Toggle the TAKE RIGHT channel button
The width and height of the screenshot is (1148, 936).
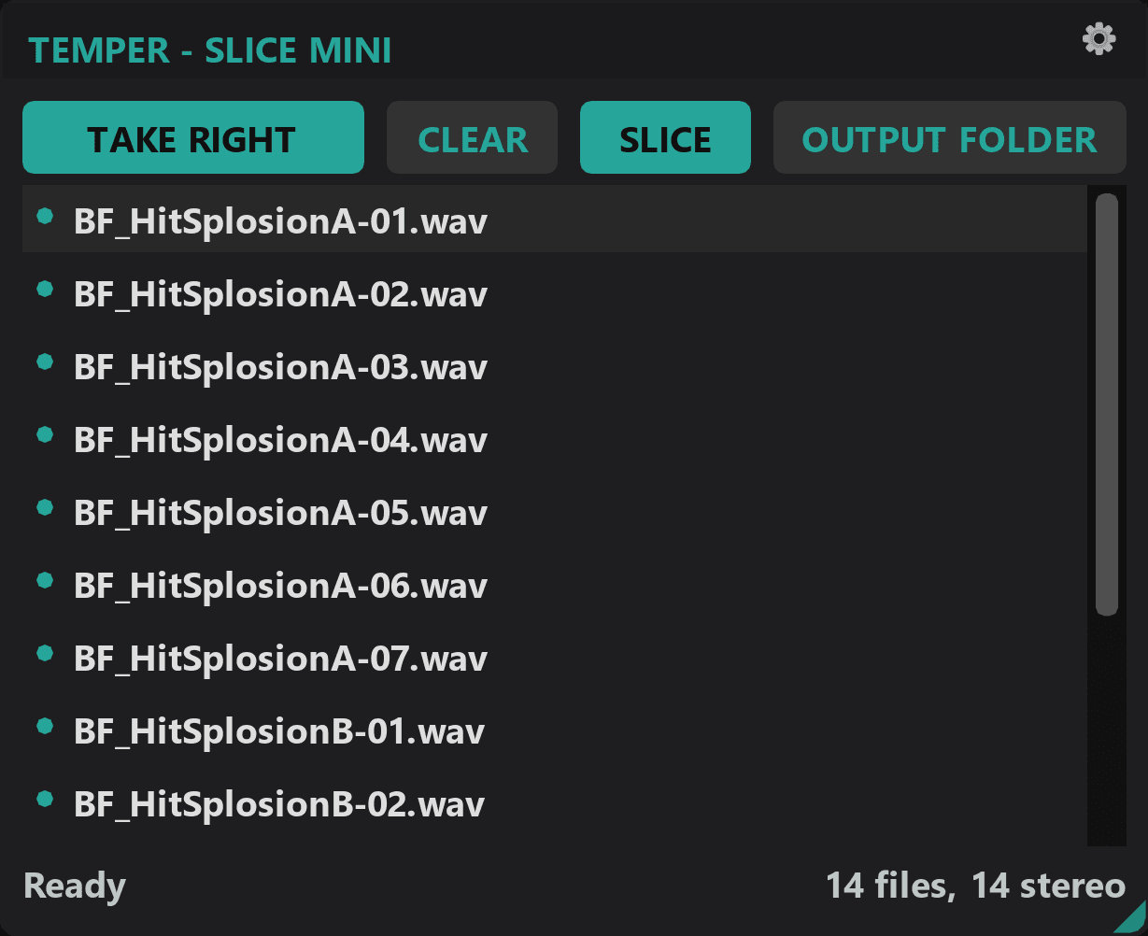point(192,138)
